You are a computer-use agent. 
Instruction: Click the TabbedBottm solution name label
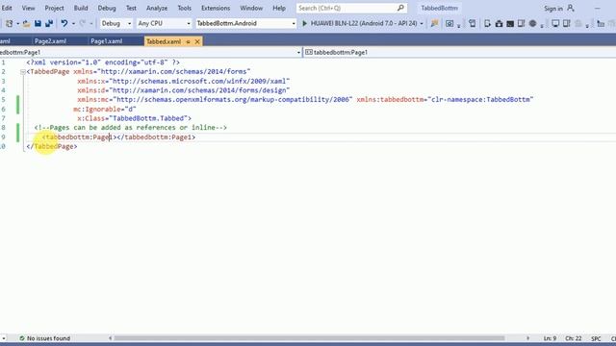coord(439,8)
